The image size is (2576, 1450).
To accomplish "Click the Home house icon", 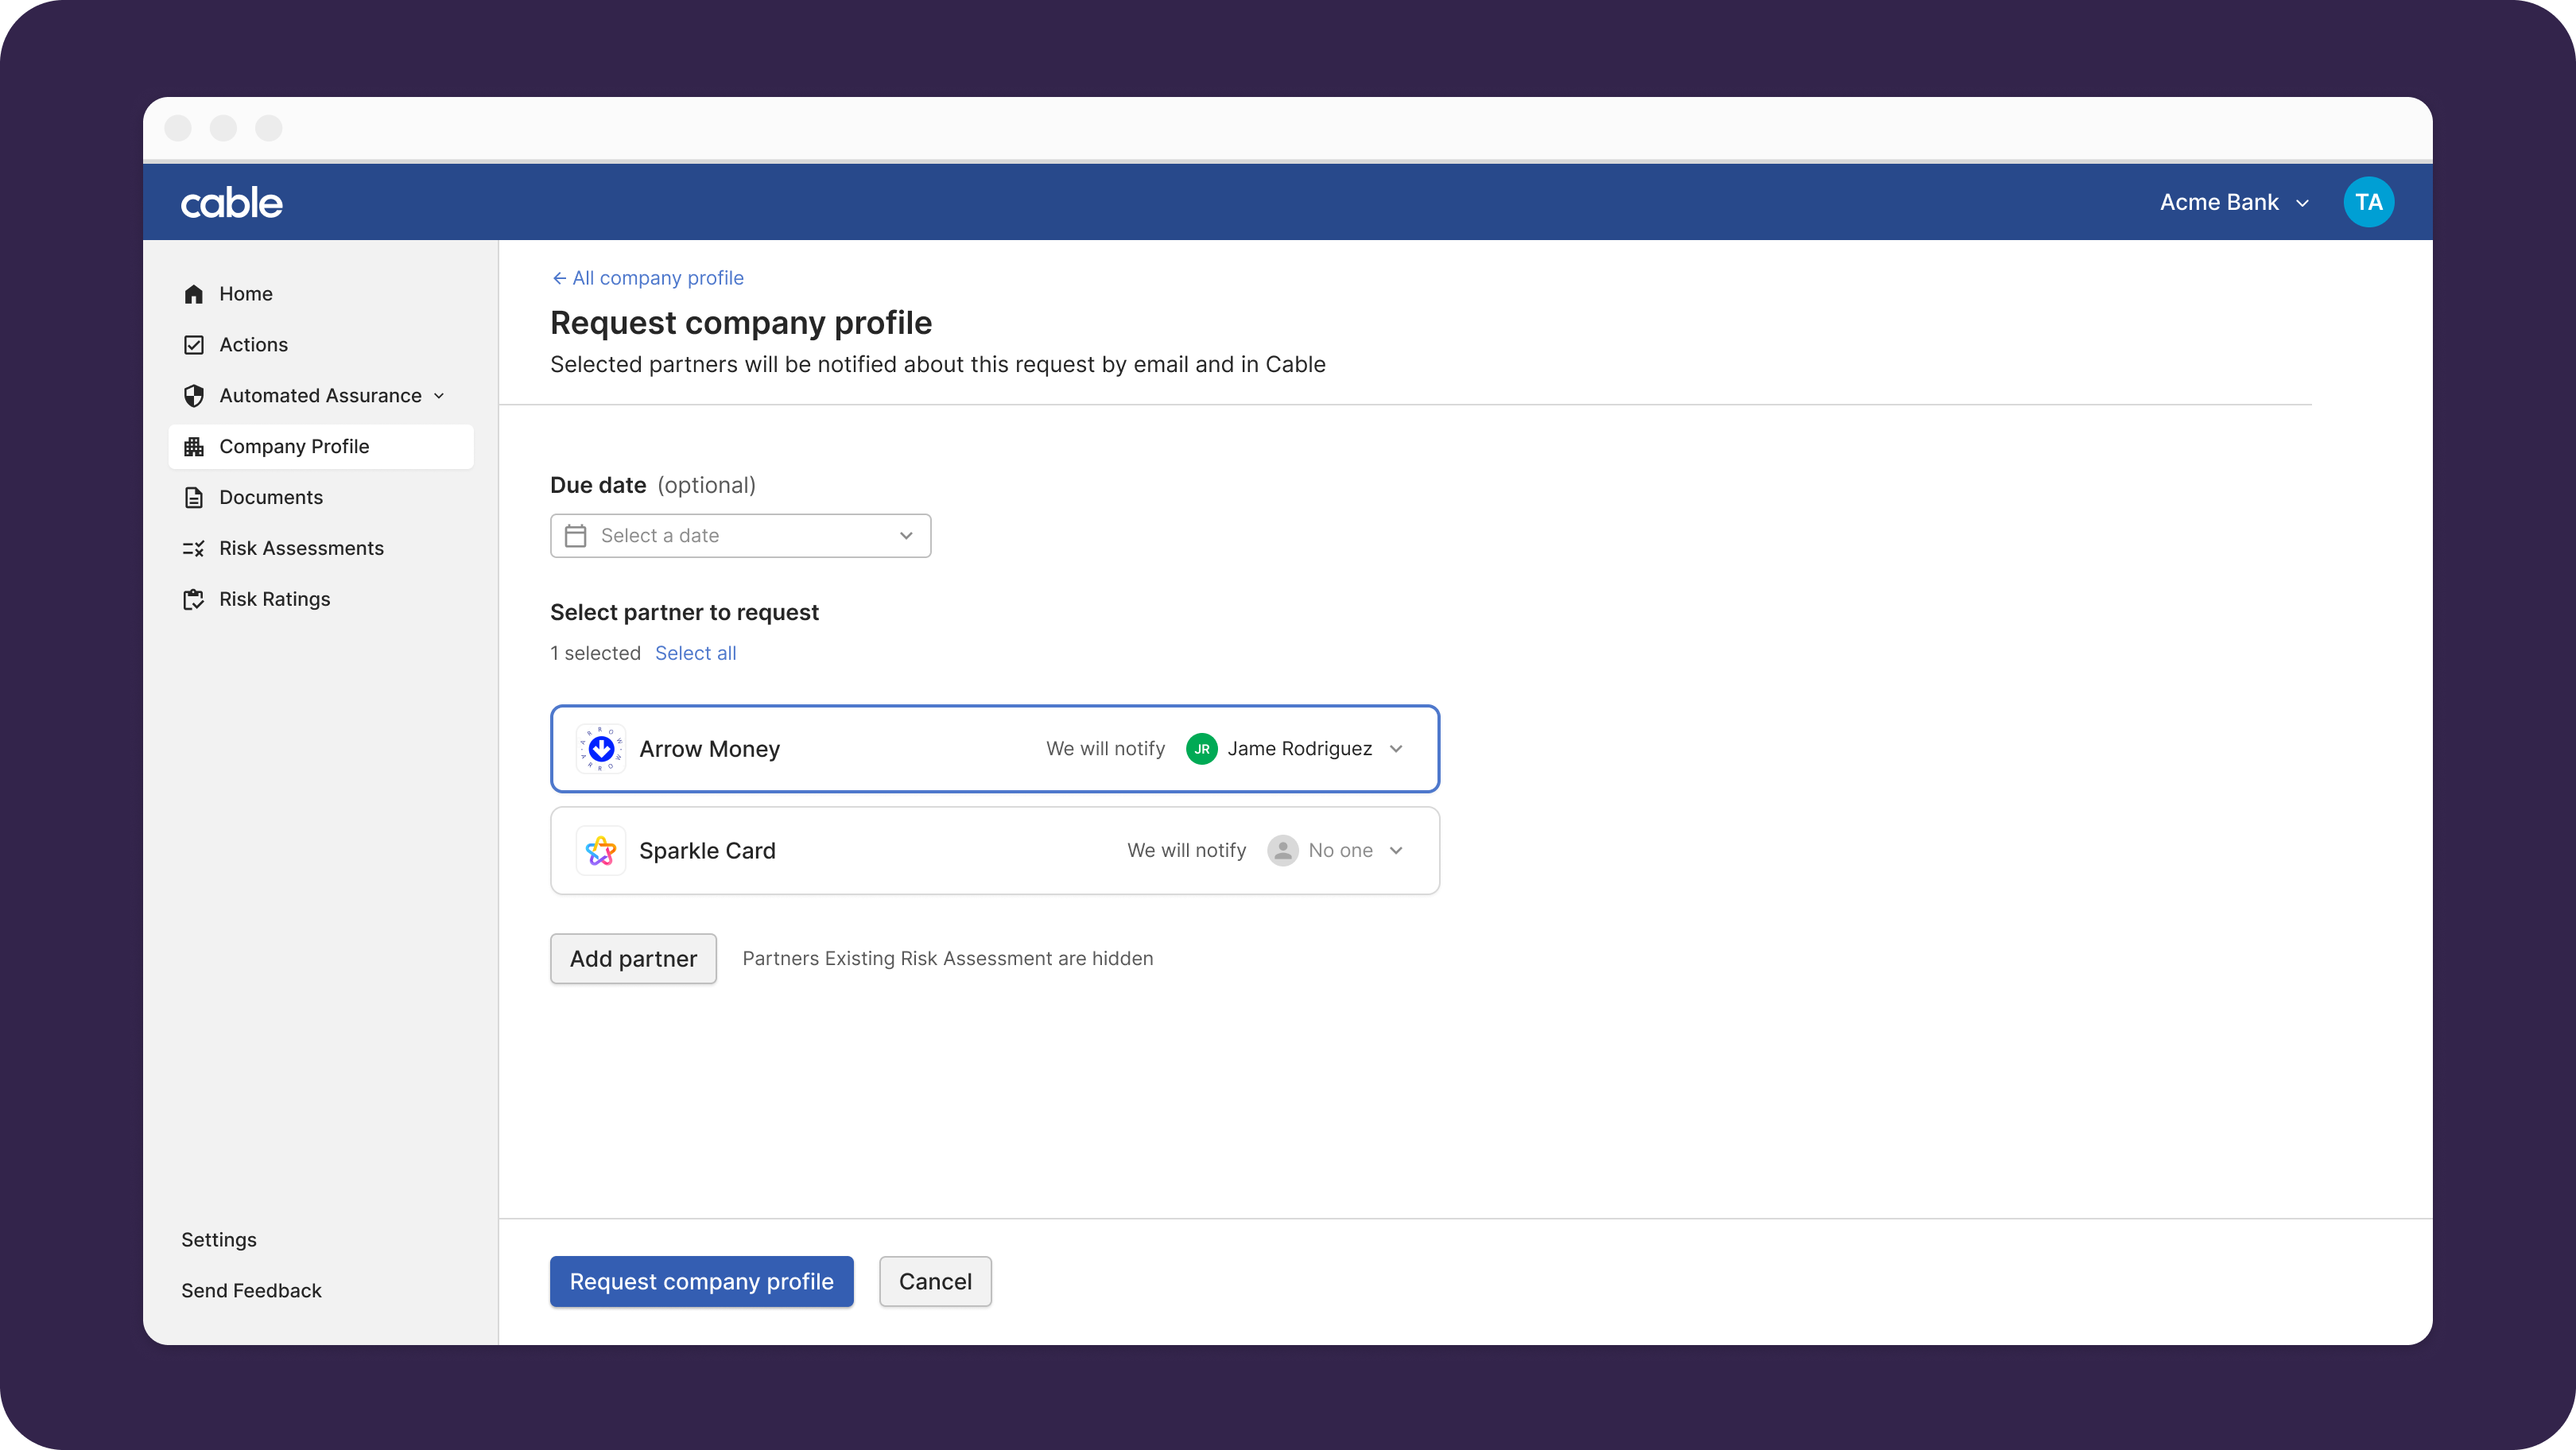I will coord(194,294).
